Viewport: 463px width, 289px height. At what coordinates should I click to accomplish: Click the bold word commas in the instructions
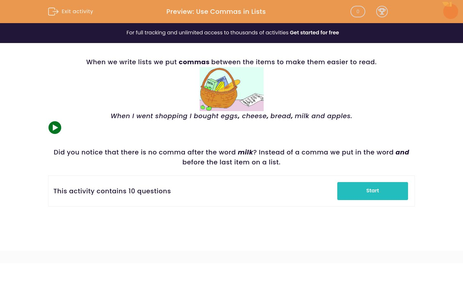[x=194, y=62]
